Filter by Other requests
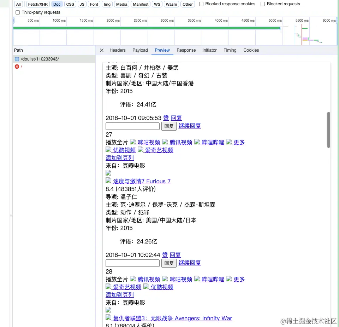Image resolution: width=339 pixels, height=327 pixels. [188, 4]
